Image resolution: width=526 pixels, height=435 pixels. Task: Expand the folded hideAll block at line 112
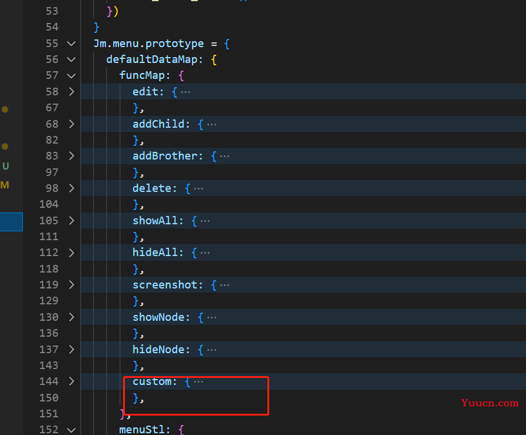pyautogui.click(x=71, y=253)
